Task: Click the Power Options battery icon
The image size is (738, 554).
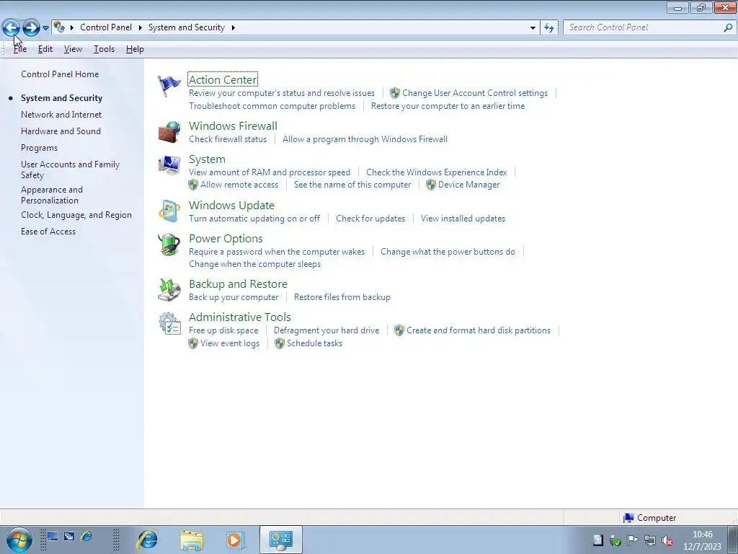Action: (x=169, y=244)
